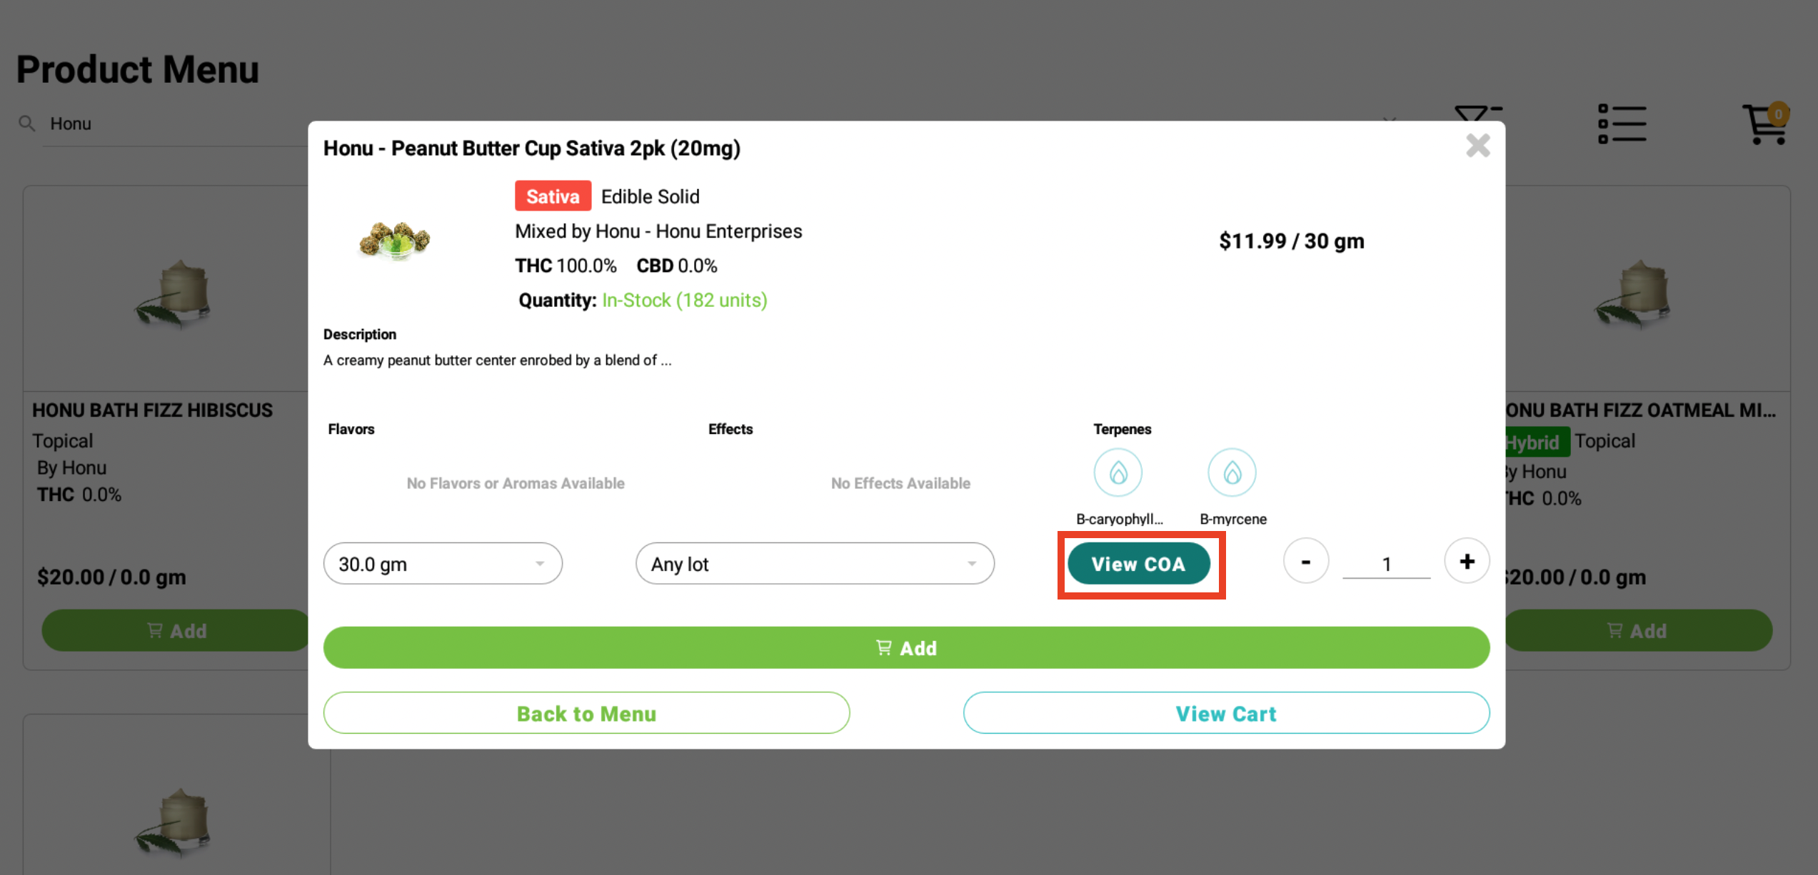
Task: Add Honu Bath Fizz Oatmeal to cart
Action: pos(1638,631)
